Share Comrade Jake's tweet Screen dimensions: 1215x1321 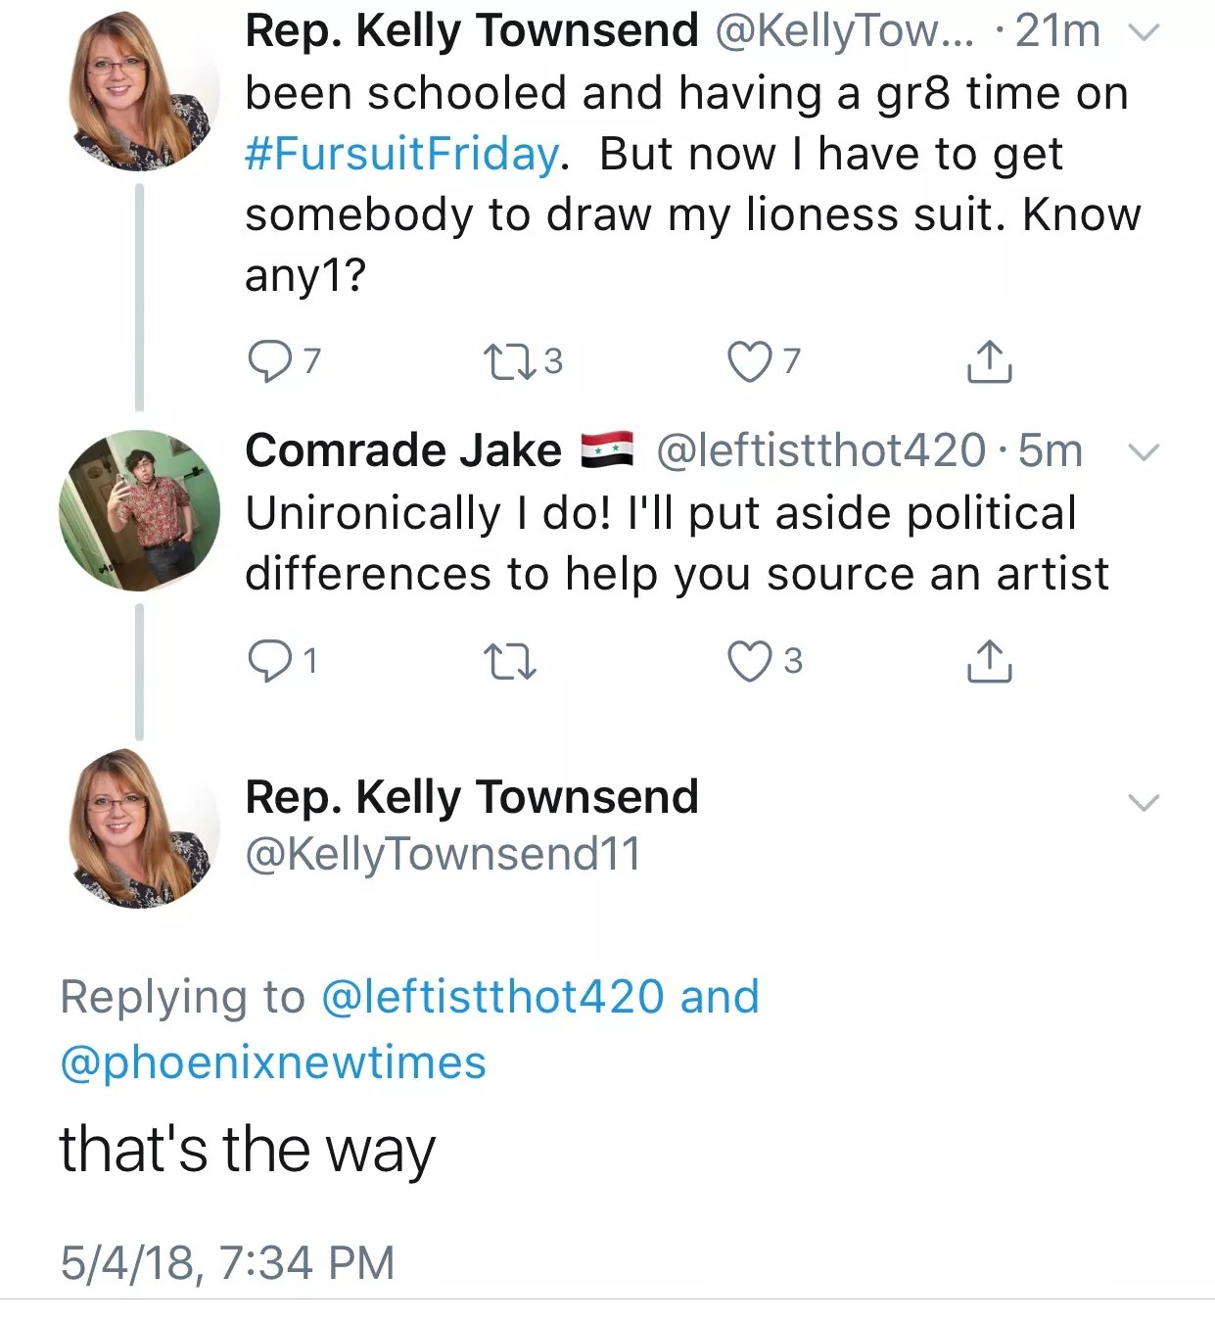click(x=989, y=661)
